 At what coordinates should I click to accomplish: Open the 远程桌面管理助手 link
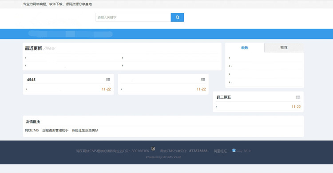click(55, 130)
